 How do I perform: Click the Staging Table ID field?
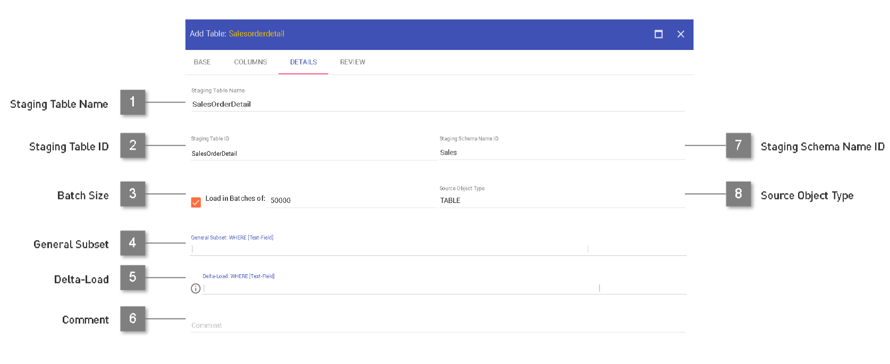pos(312,154)
